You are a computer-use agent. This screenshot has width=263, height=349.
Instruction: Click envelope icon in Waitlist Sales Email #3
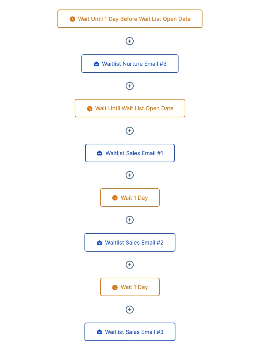(x=100, y=332)
